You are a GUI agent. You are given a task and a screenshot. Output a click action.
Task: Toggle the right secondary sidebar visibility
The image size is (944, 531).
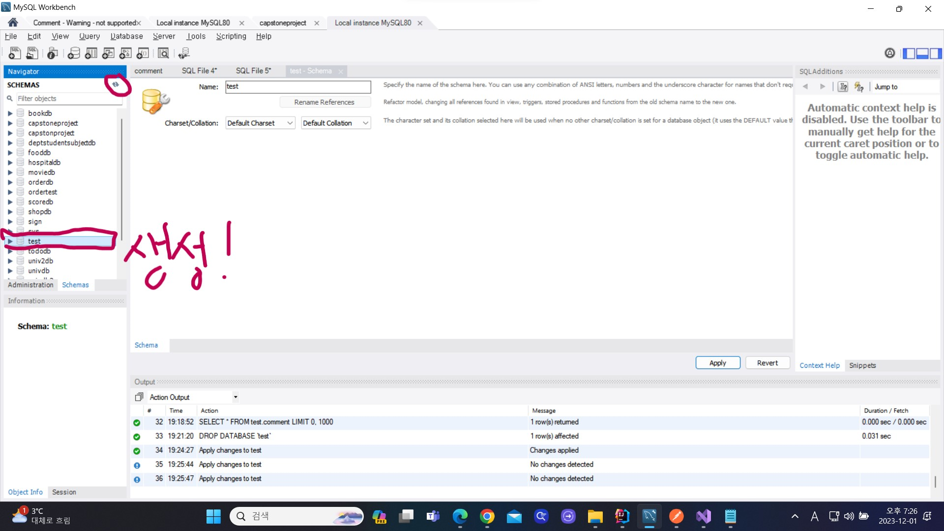[x=936, y=53]
